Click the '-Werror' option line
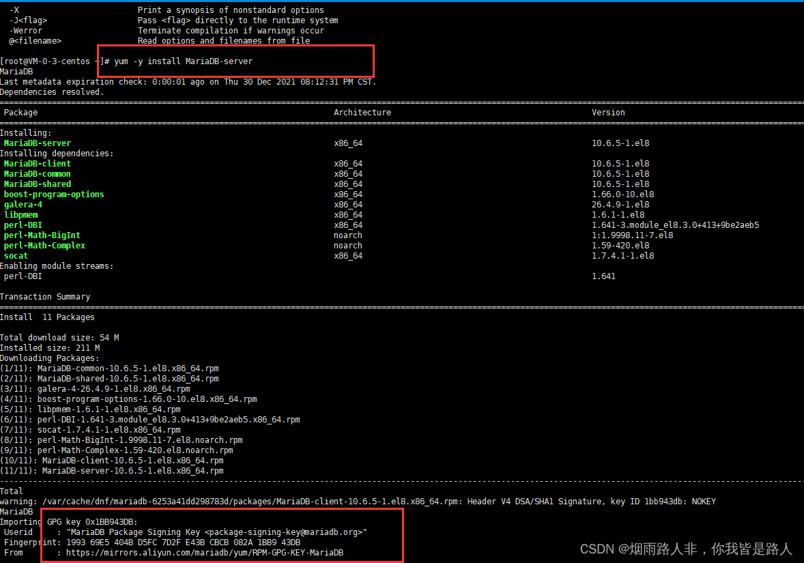 [167, 31]
